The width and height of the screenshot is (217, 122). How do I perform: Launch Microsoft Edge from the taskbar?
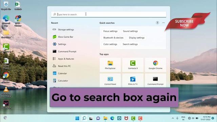click(112, 118)
